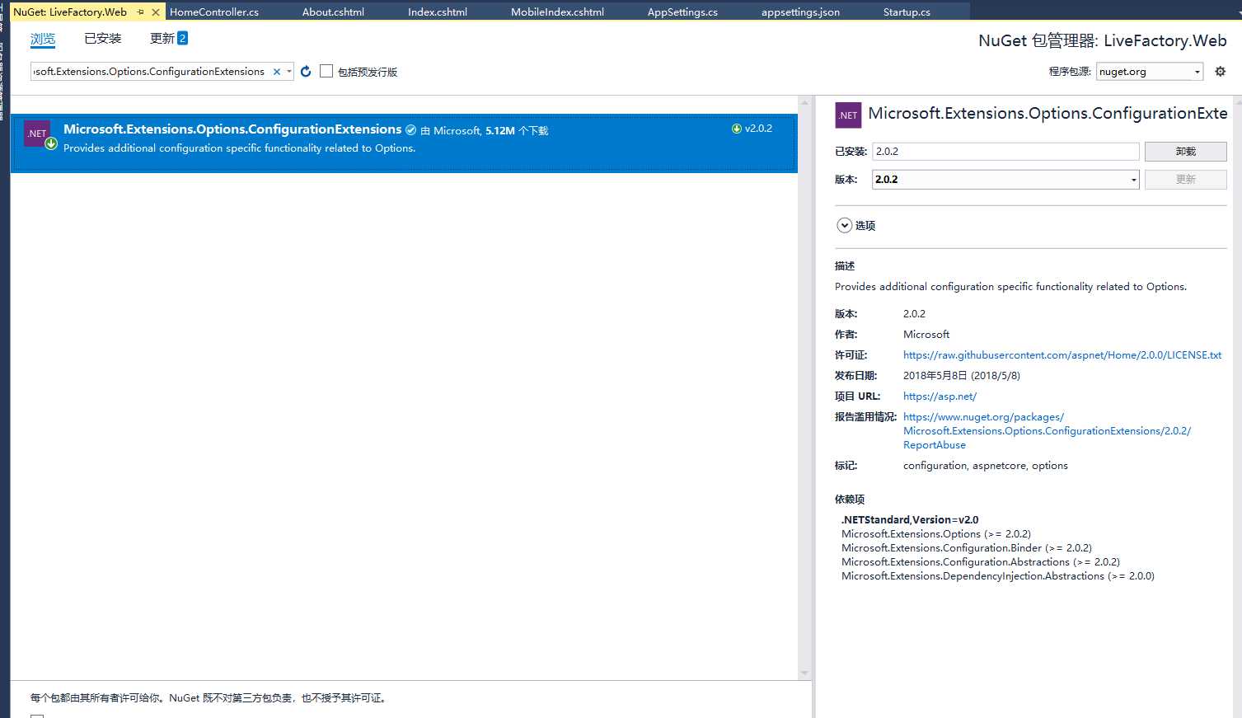The image size is (1242, 718).
Task: Click the publish date 2018年5月8日 text
Action: (x=962, y=376)
